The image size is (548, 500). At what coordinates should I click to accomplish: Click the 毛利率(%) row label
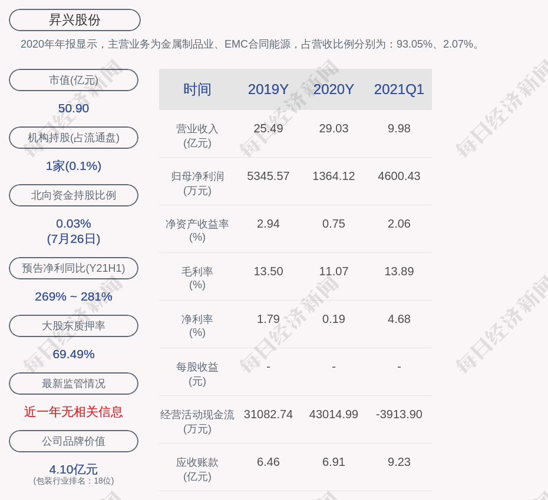(197, 278)
